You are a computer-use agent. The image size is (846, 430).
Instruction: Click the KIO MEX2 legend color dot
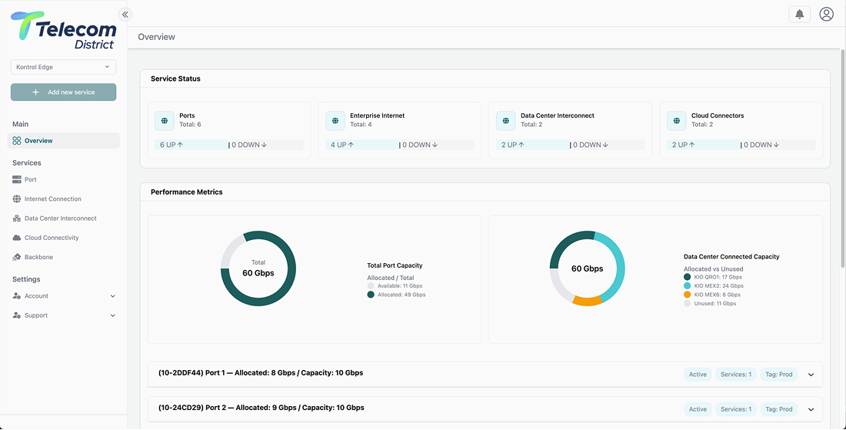(687, 286)
